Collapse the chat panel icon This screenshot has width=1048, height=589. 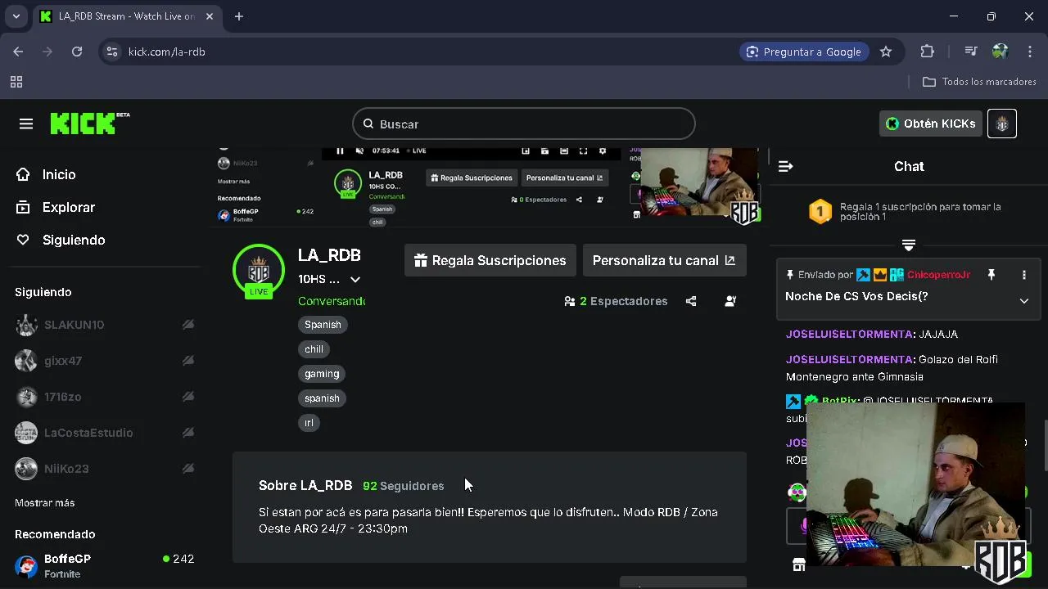pos(786,166)
